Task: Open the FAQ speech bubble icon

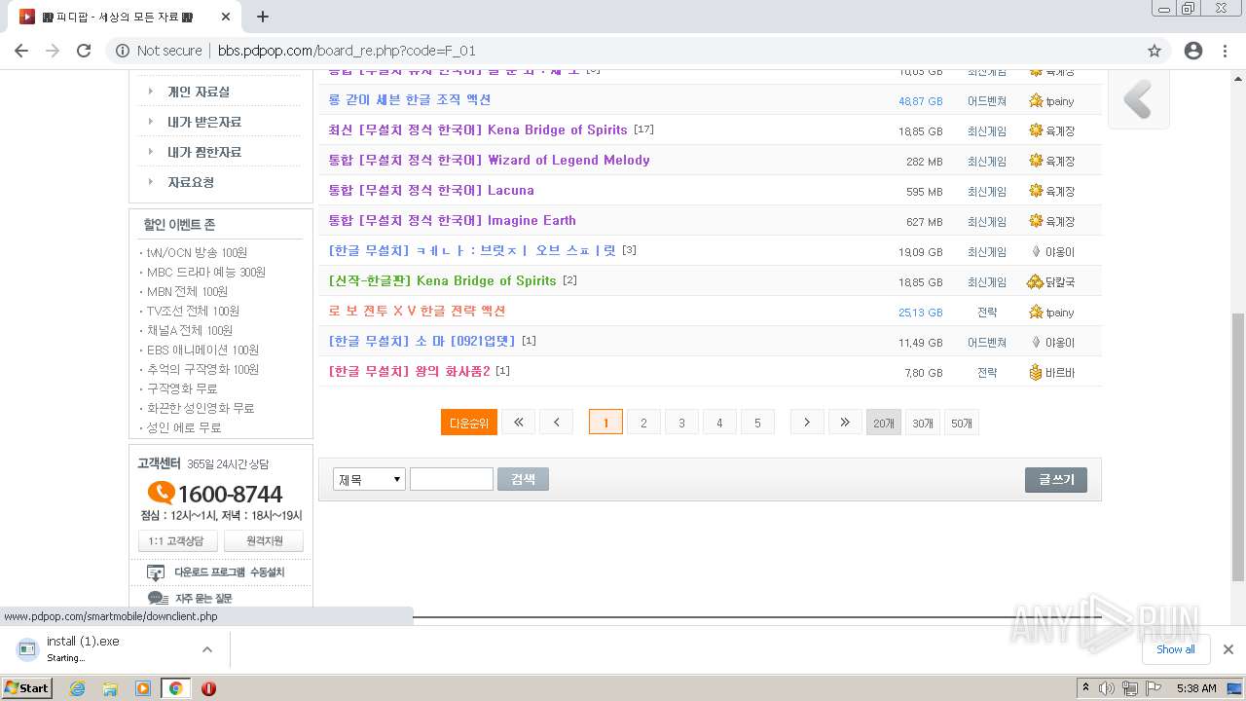Action: [x=158, y=598]
